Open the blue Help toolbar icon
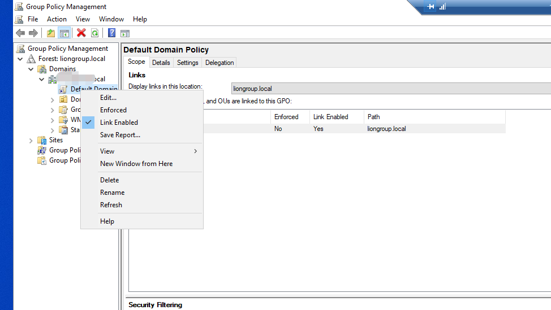The image size is (551, 310). click(x=112, y=33)
